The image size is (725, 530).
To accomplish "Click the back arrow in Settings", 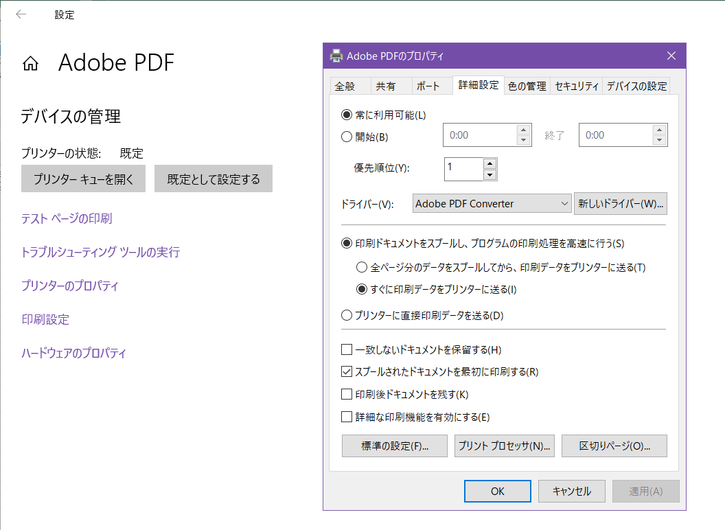I will 21,14.
